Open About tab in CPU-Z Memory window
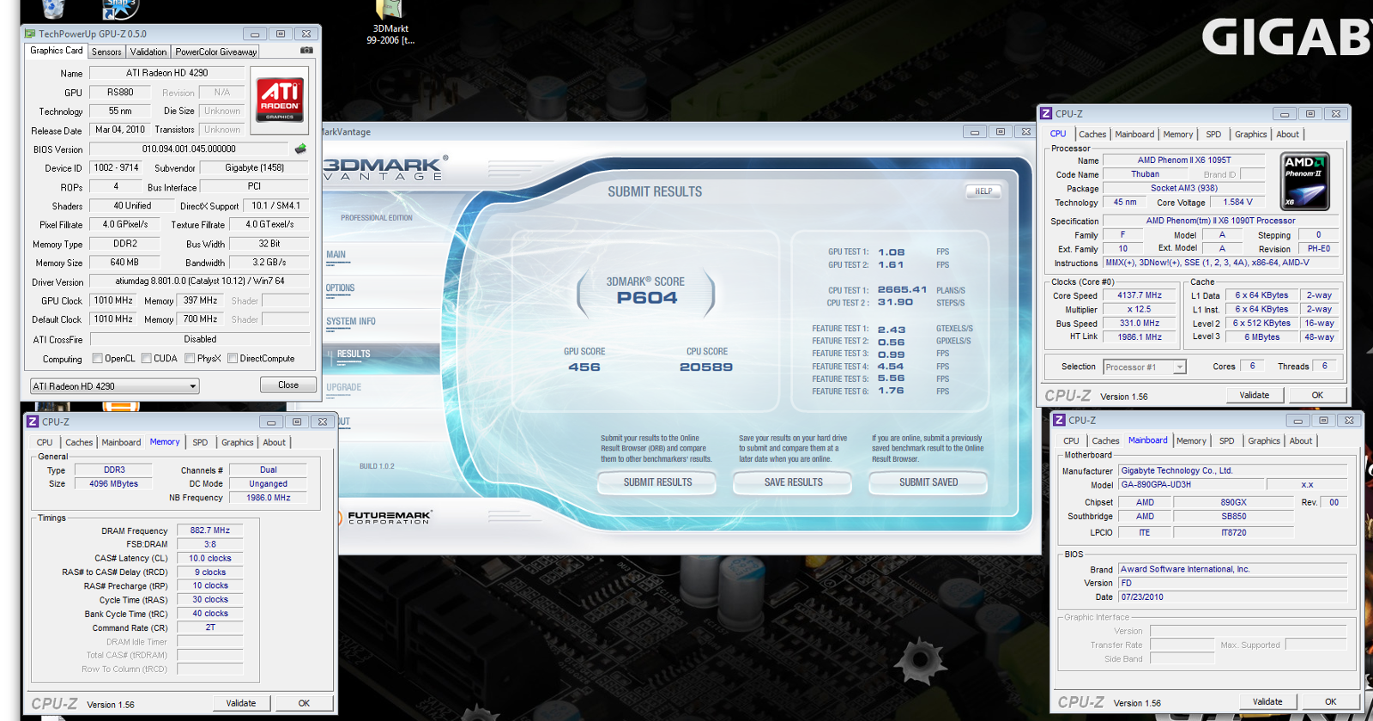 coord(275,443)
